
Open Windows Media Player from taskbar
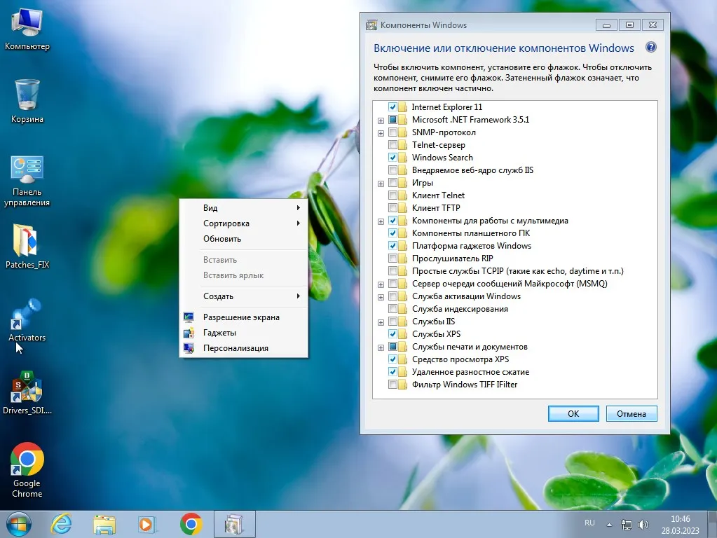[x=146, y=524]
